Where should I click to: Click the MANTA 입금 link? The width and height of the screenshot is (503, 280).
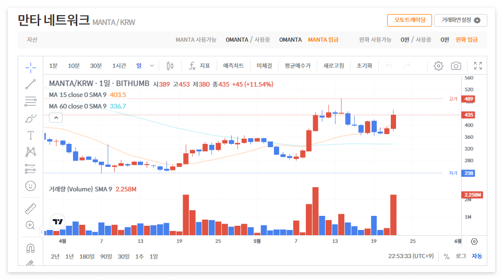(x=323, y=40)
